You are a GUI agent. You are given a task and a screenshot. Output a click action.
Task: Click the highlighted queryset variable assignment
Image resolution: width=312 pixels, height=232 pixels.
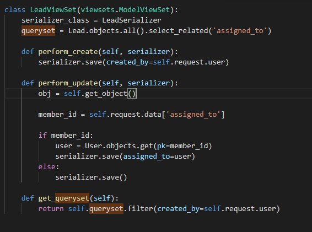(x=38, y=31)
